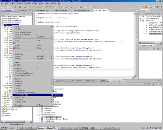
Task: Open the Outline view menu arrow
Action: click(x=161, y=13)
